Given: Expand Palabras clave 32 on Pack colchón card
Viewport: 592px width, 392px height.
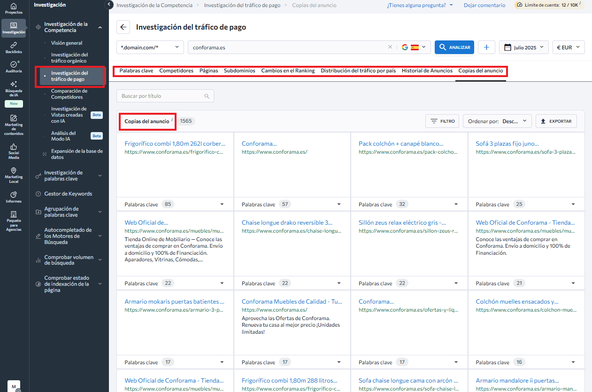Looking at the screenshot, I should point(456,204).
